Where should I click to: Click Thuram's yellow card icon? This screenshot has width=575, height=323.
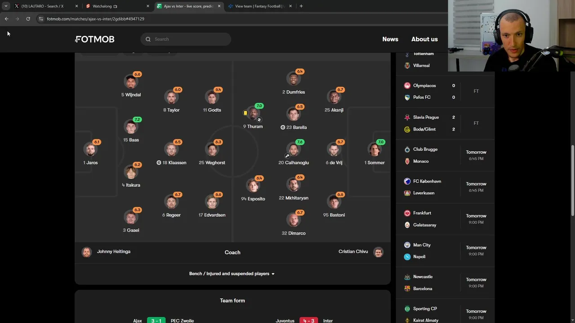(x=245, y=113)
